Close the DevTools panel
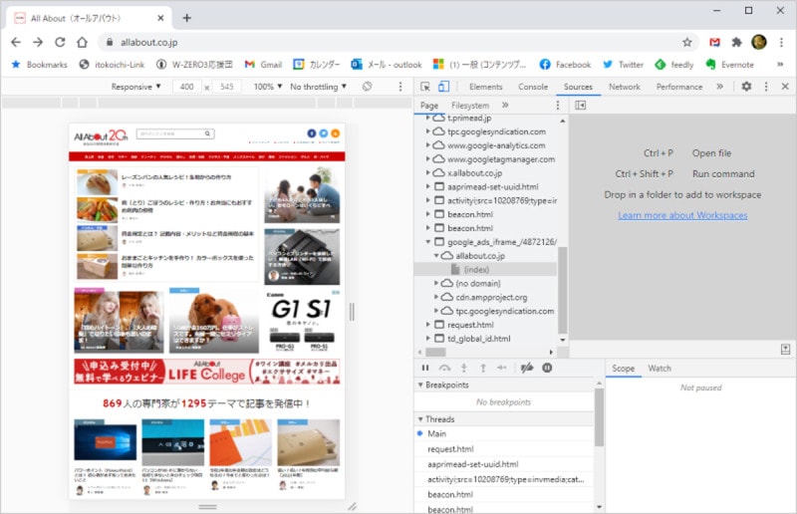The image size is (797, 514). pyautogui.click(x=785, y=87)
